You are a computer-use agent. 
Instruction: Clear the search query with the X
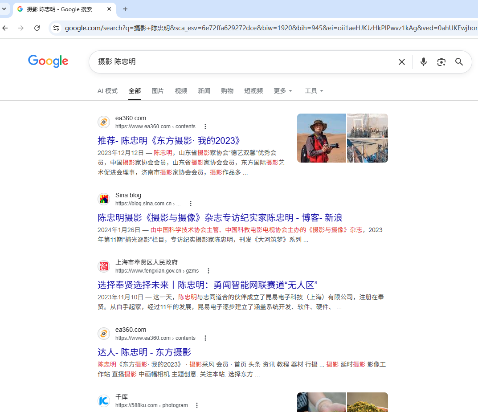pos(401,62)
